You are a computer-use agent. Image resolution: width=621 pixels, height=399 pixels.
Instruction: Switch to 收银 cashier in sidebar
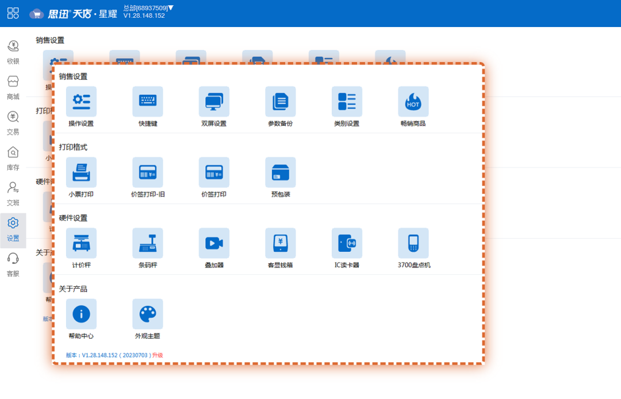[13, 52]
